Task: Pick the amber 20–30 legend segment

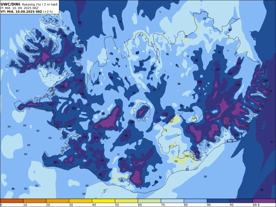Action: click(58, 201)
